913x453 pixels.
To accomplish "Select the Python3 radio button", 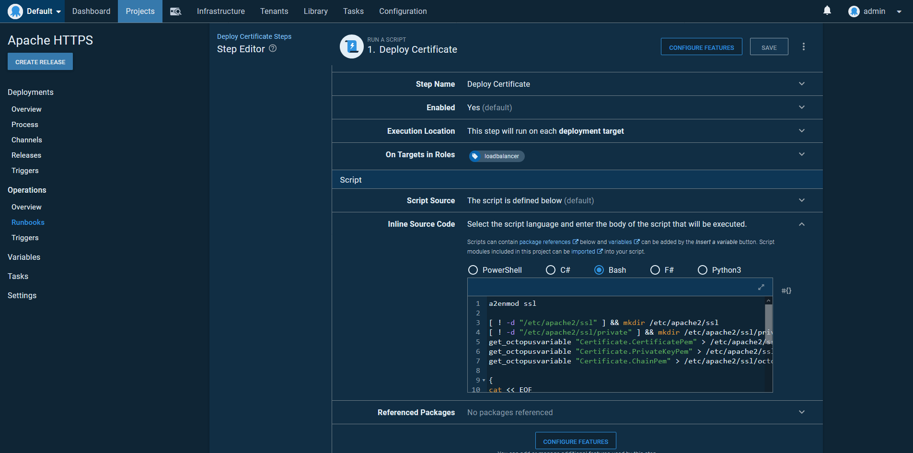I will point(702,270).
